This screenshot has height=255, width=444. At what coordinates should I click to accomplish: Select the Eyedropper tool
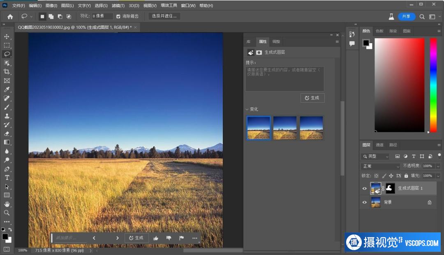coord(7,90)
